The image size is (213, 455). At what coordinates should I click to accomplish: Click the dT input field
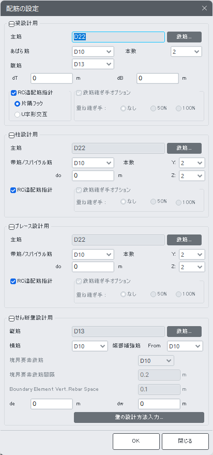coord(52,78)
